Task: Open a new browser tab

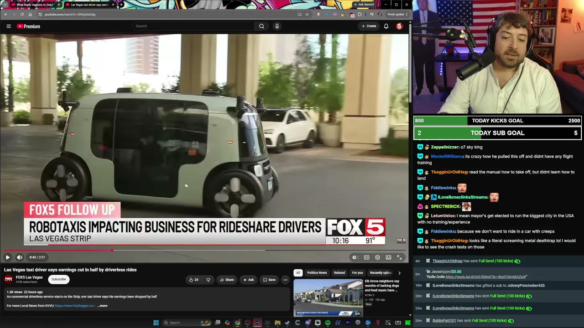Action: point(121,5)
